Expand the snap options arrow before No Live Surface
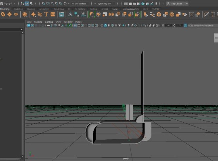Screen dimensions: 218x161 click(x=69, y=4)
